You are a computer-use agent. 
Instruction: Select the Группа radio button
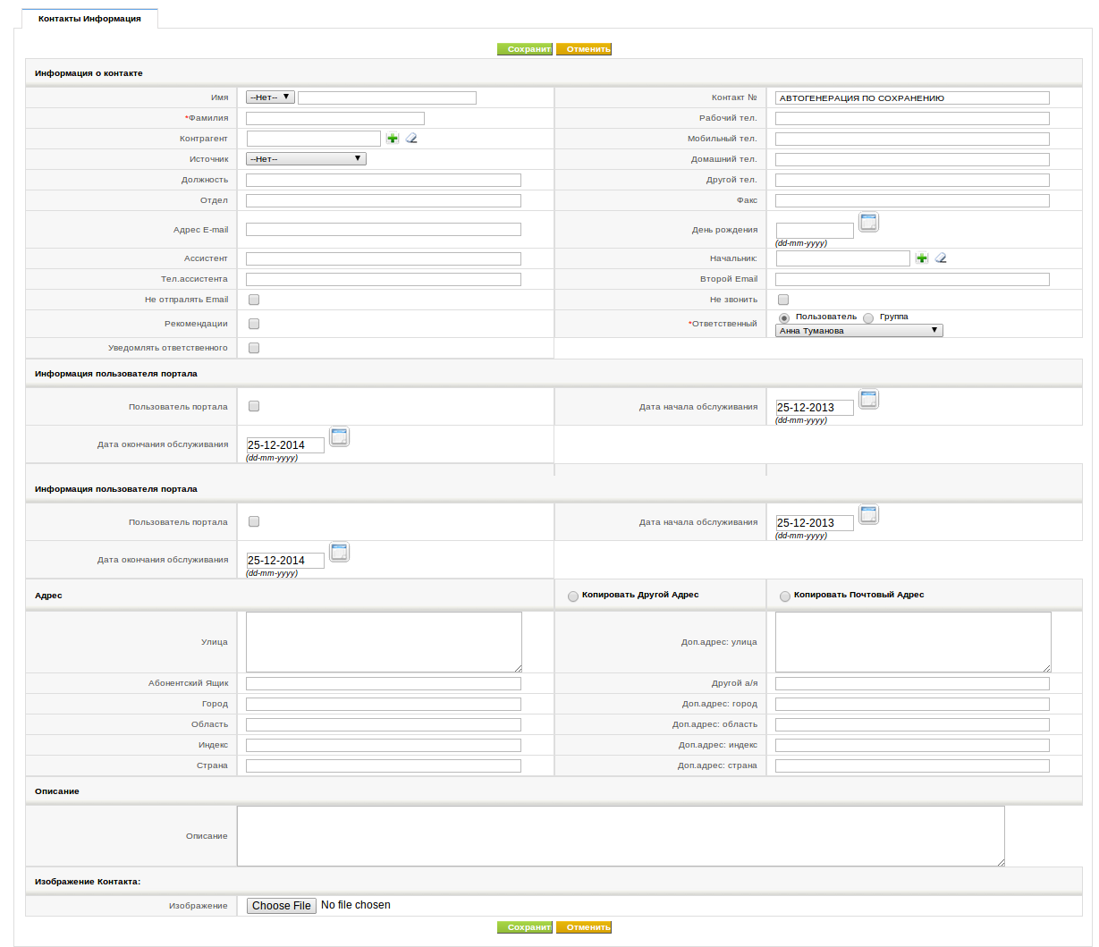pyautogui.click(x=868, y=317)
